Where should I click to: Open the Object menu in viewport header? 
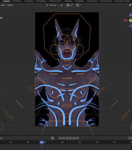pyautogui.click(x=10, y=5)
